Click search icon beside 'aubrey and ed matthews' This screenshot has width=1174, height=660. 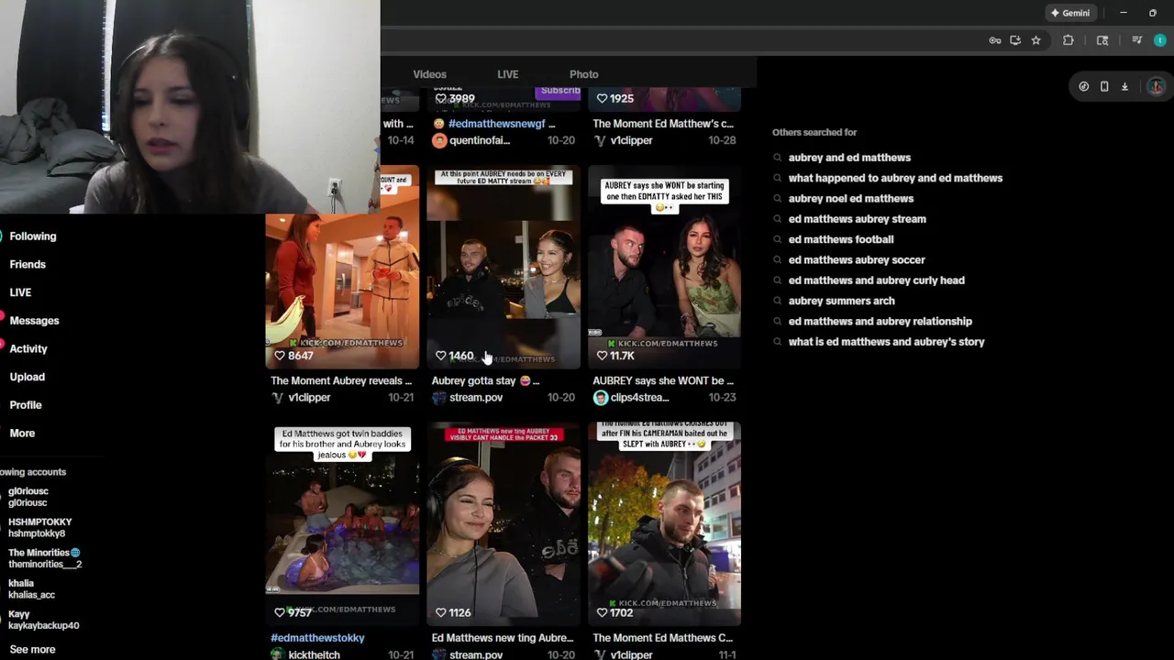pyautogui.click(x=778, y=158)
